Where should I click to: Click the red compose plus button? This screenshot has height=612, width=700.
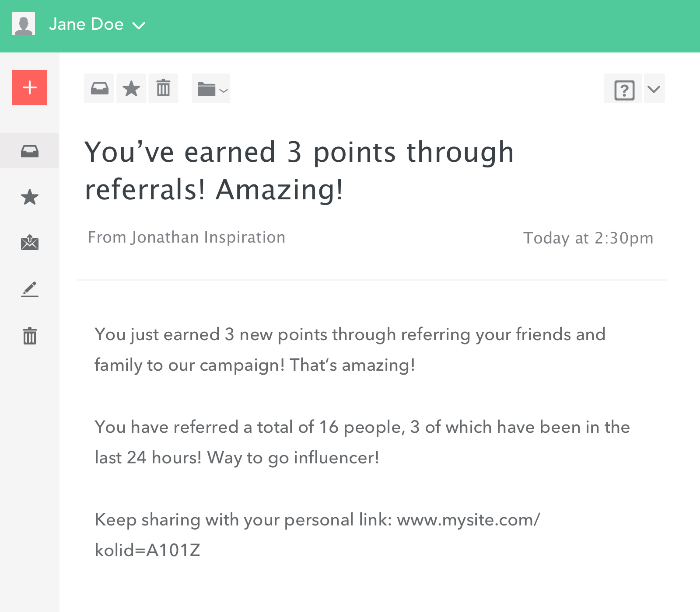click(x=30, y=87)
